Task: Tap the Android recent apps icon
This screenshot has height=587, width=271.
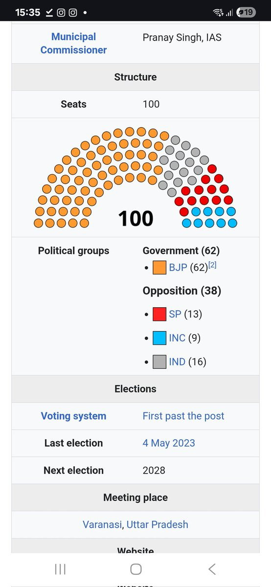Action: tap(60, 569)
